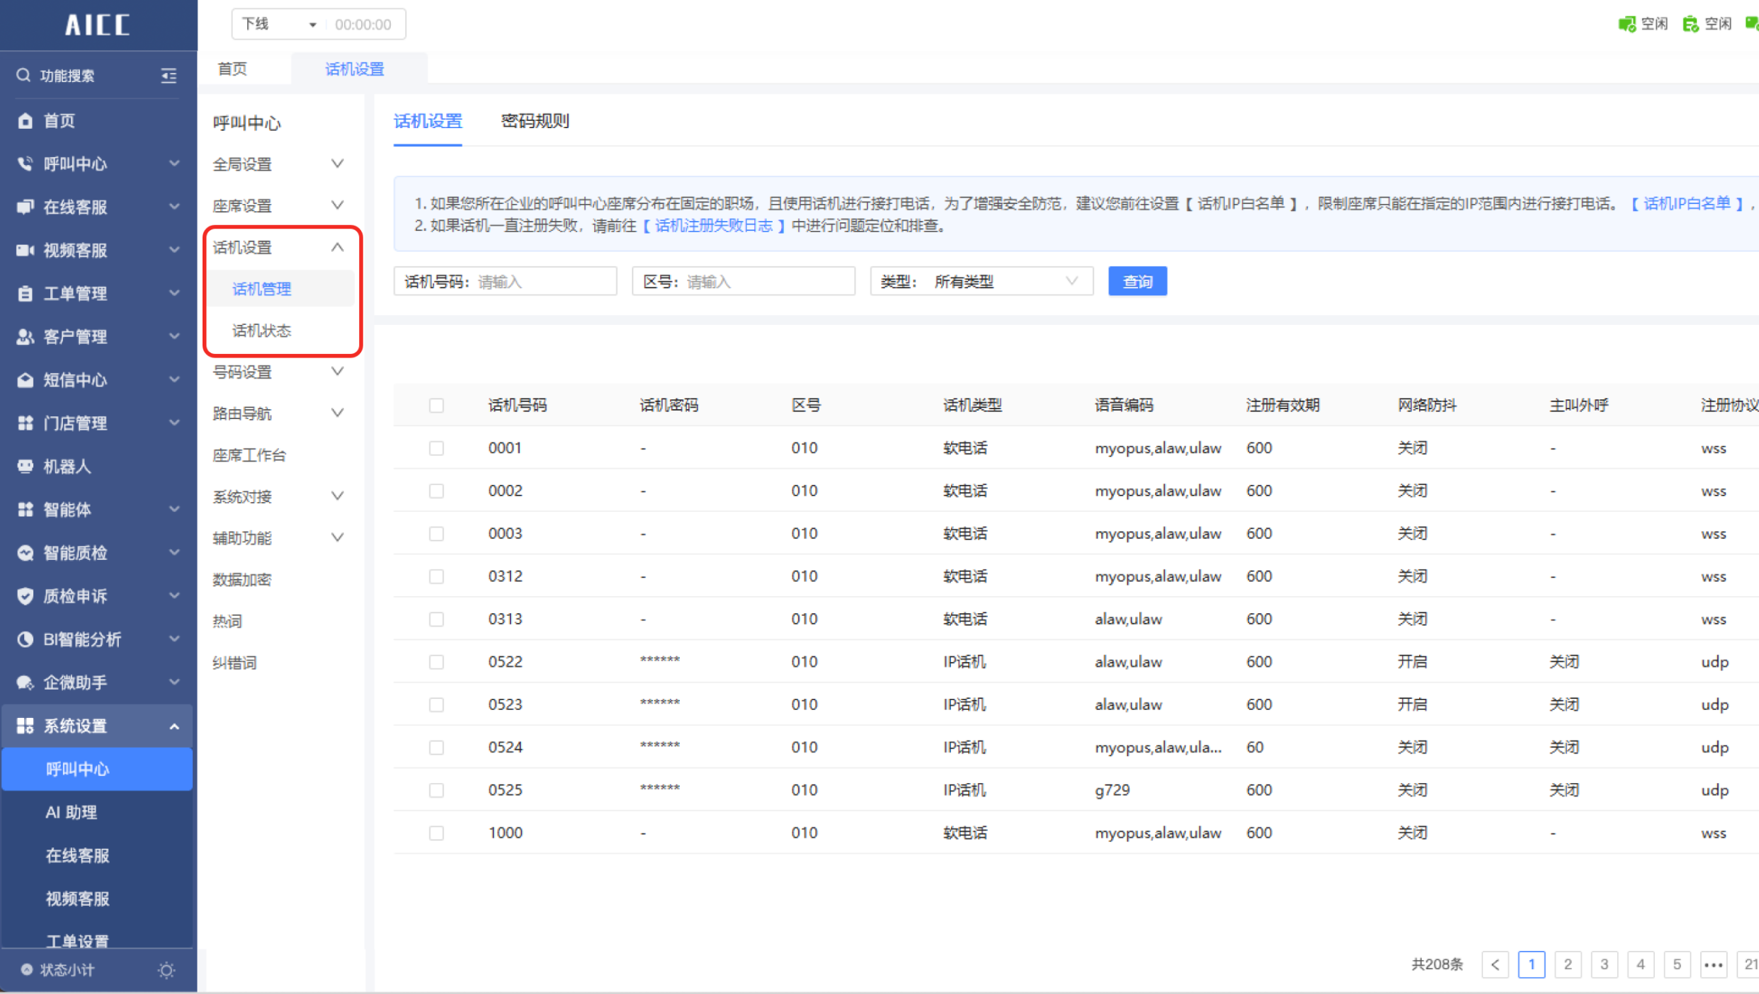1759x994 pixels.
Task: Open the 话机状态 submenu item
Action: [262, 331]
